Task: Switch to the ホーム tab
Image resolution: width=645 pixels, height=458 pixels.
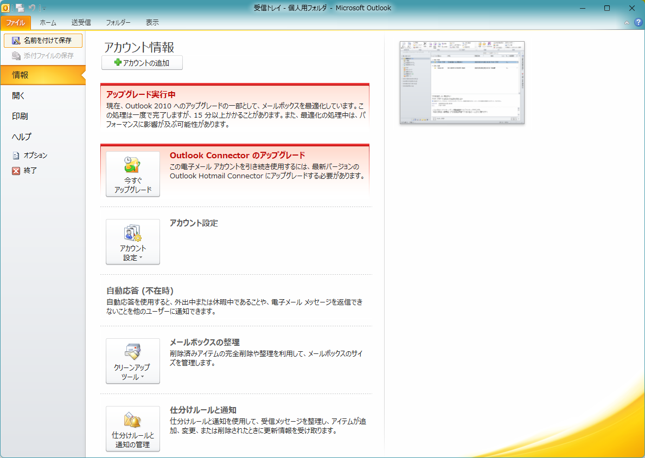Action: [x=48, y=23]
